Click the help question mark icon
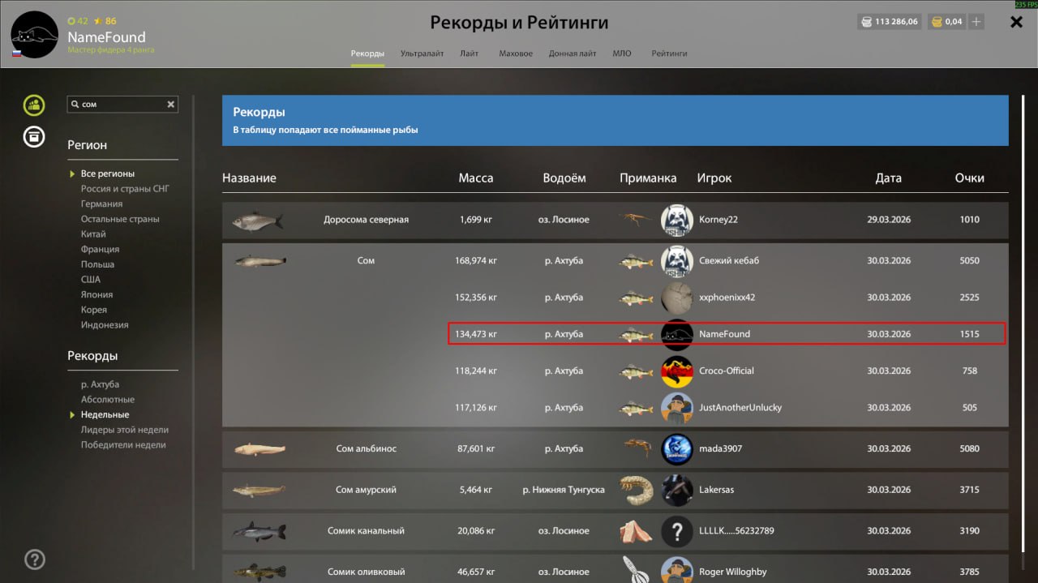The height and width of the screenshot is (583, 1038). click(35, 559)
